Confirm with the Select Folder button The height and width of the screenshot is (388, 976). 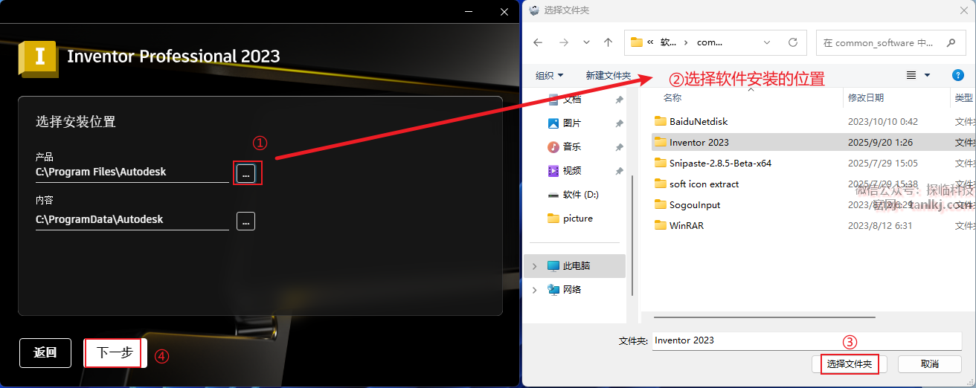click(x=850, y=364)
